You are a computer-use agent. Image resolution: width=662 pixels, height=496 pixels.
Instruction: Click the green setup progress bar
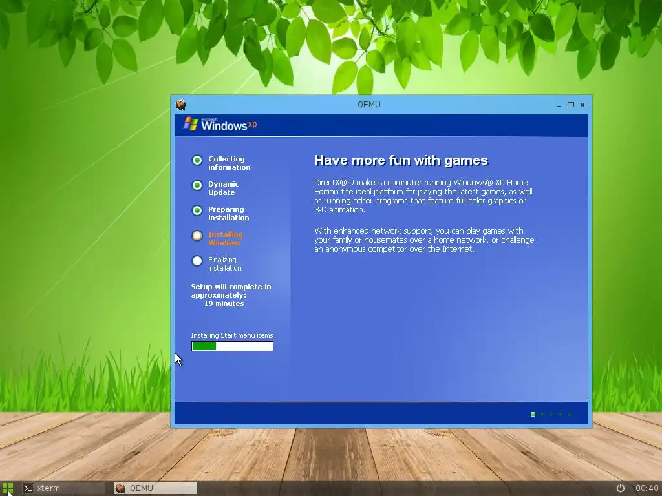tap(232, 346)
